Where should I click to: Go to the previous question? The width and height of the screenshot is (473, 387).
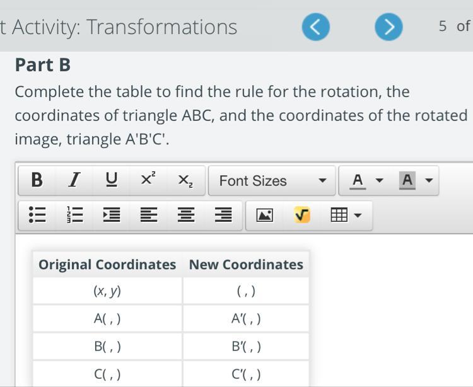click(x=316, y=27)
